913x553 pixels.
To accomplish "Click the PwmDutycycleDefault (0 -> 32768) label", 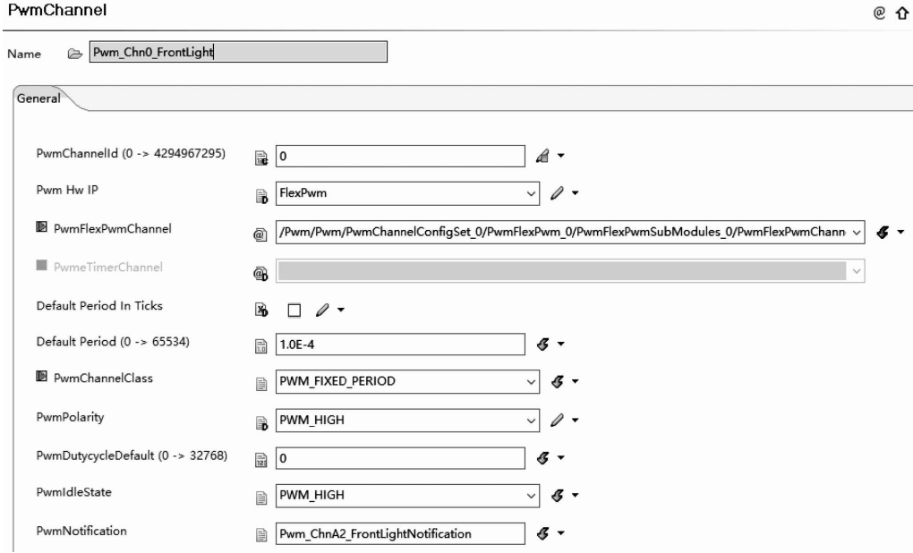I will [x=132, y=455].
